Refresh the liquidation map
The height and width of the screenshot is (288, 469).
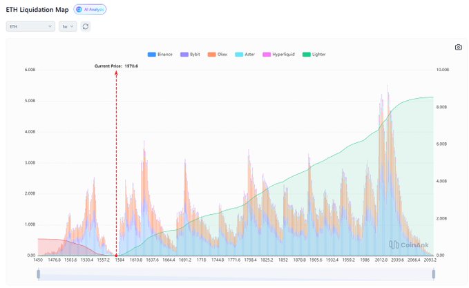point(86,27)
